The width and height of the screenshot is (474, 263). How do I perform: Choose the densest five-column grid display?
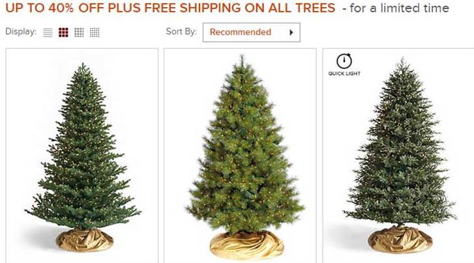tap(95, 33)
